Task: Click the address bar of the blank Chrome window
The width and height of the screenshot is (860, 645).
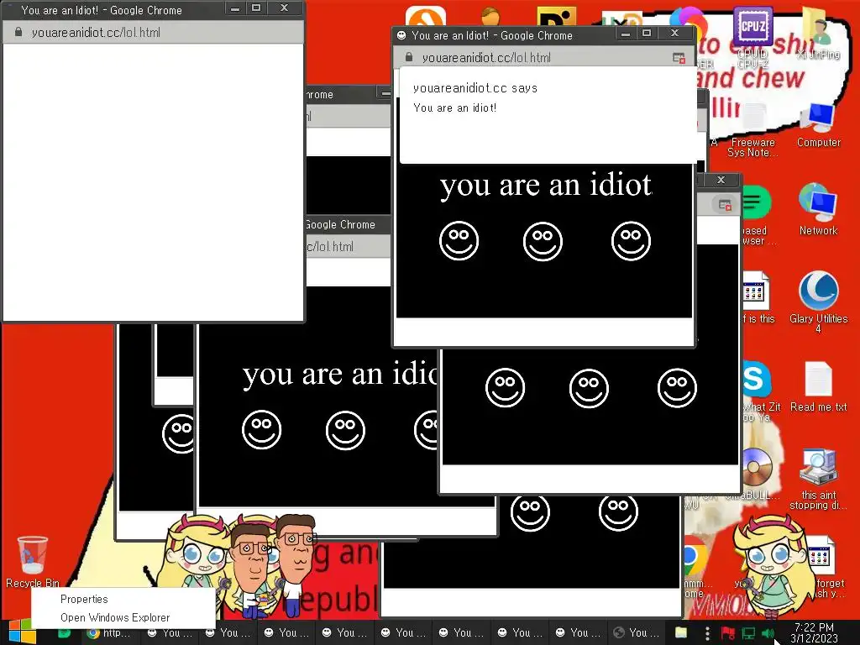Action: coord(154,33)
